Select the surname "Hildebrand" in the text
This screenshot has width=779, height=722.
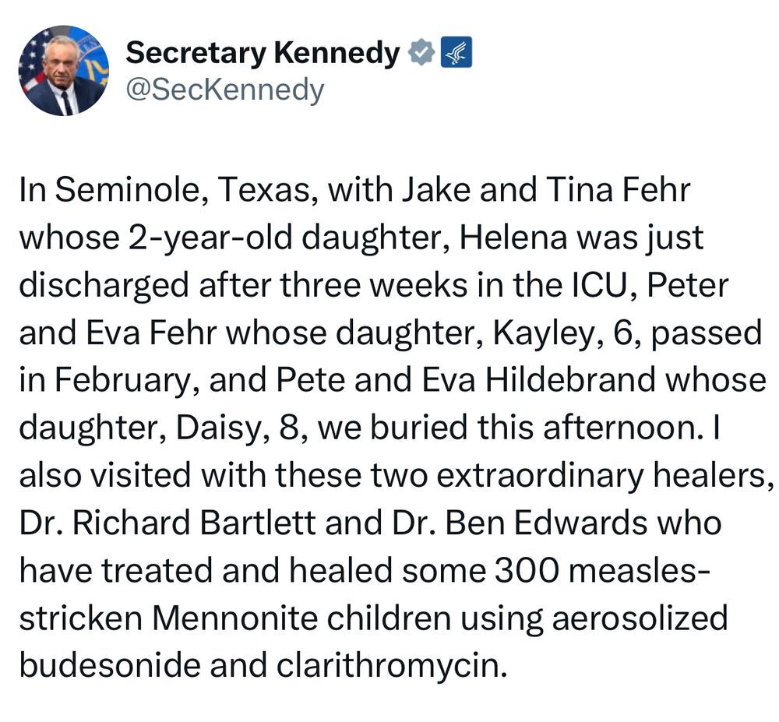click(x=570, y=380)
